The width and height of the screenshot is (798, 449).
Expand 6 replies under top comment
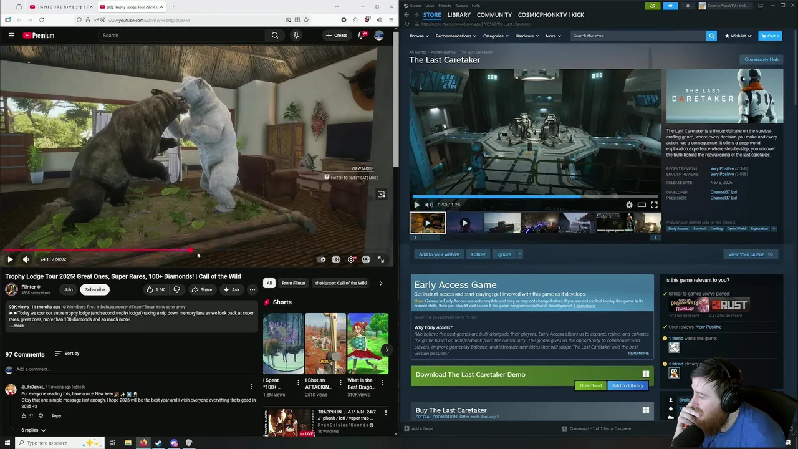tap(34, 430)
